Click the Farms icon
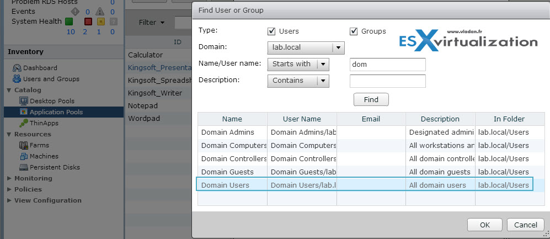 tap(24, 145)
